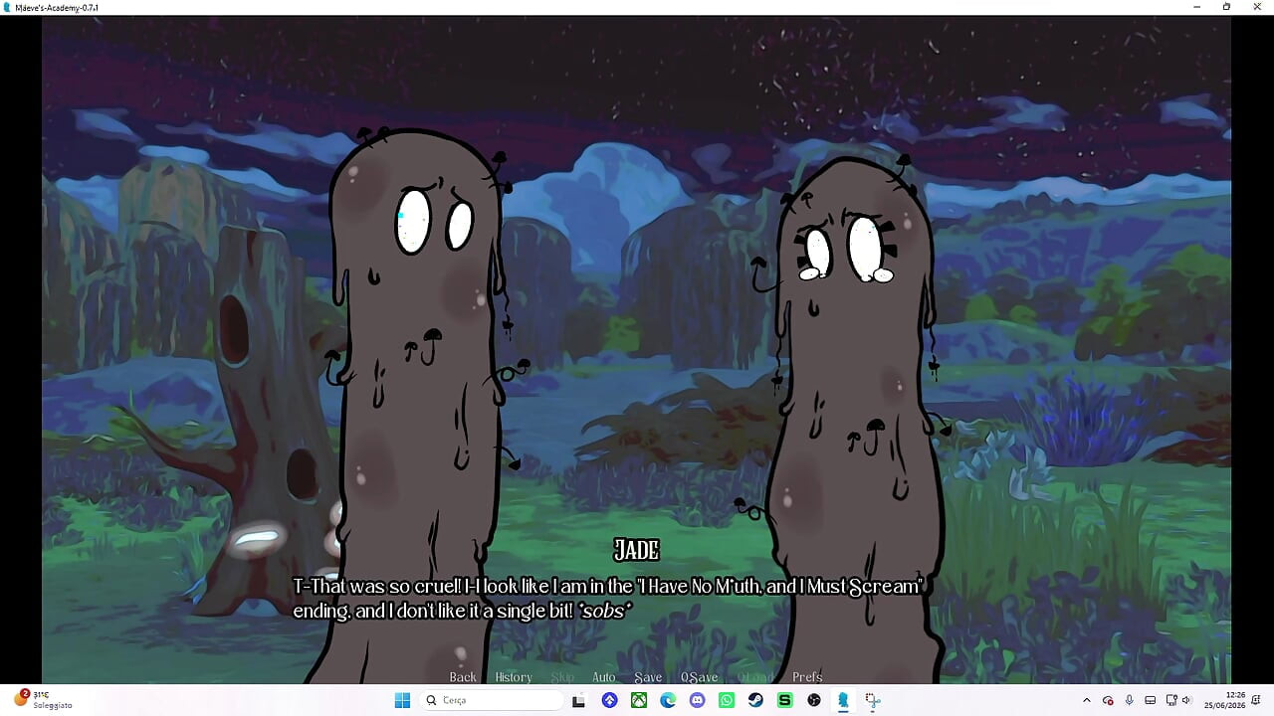The height and width of the screenshot is (716, 1274).
Task: Click Q.Load to quick load
Action: (x=755, y=677)
